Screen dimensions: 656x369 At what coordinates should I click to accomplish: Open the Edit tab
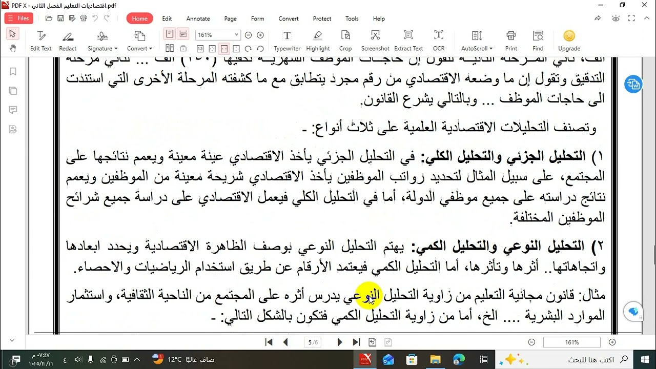pos(167,18)
